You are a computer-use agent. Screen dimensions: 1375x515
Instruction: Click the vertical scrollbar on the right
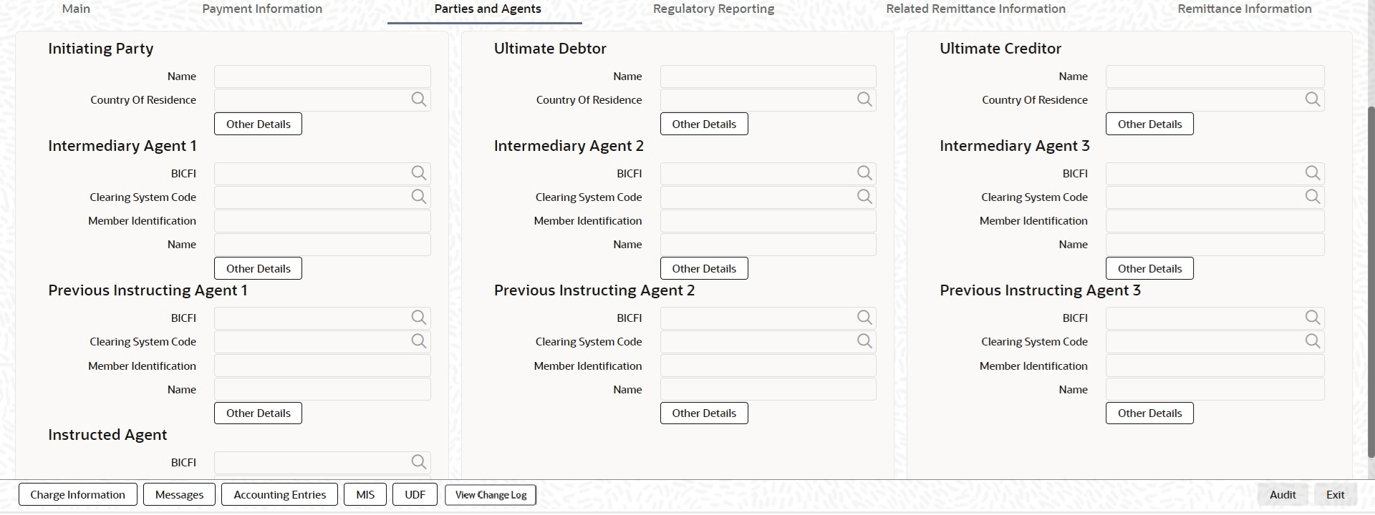[1371, 279]
